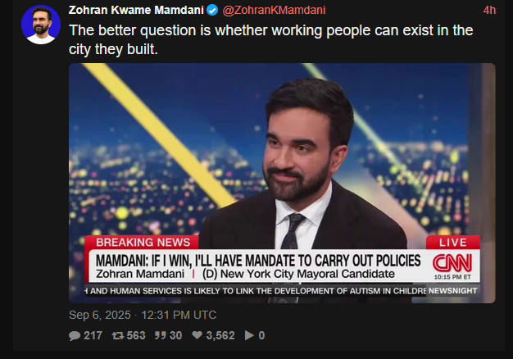513x359 pixels.
Task: Click the 0 video plays count
Action: click(261, 335)
